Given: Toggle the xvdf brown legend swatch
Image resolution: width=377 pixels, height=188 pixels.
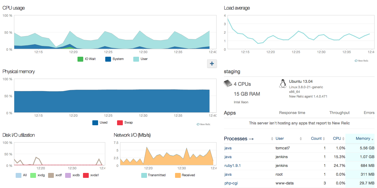Looking at the screenshot, I should [51, 175].
